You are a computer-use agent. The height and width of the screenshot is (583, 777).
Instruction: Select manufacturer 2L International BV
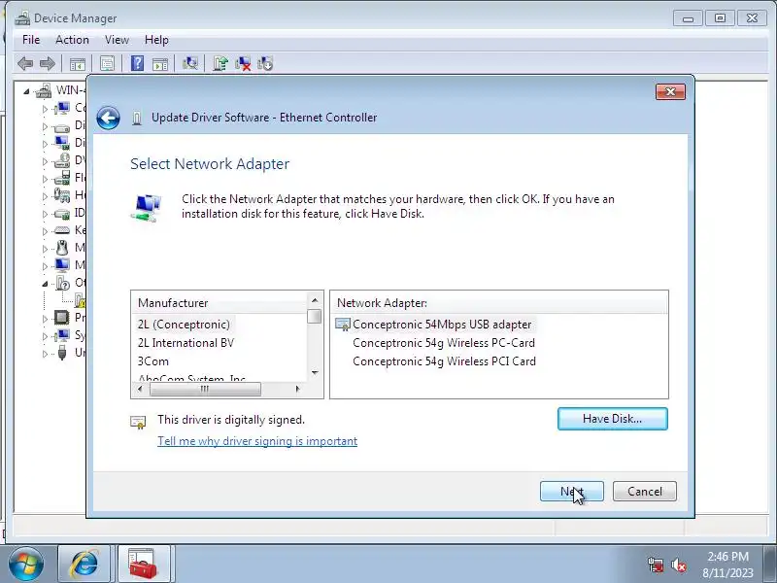(x=186, y=343)
